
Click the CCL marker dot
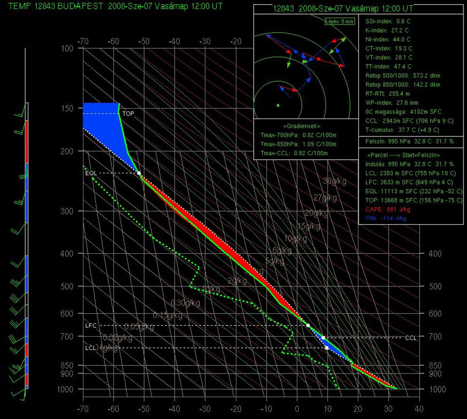point(323,337)
